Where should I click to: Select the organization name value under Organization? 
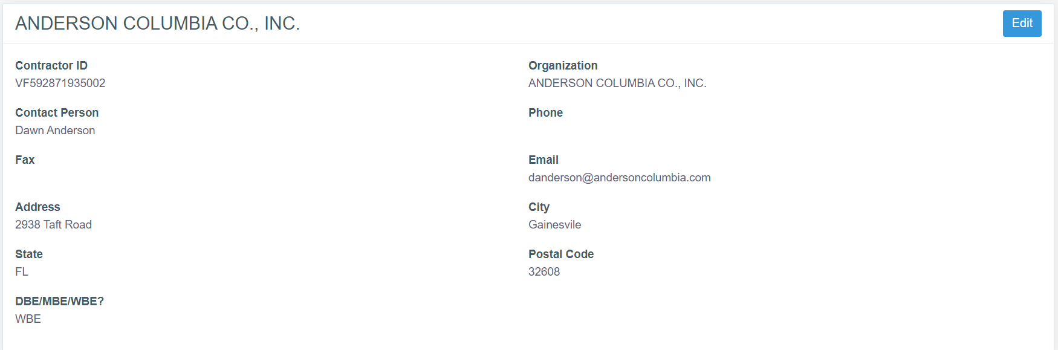pyautogui.click(x=617, y=83)
